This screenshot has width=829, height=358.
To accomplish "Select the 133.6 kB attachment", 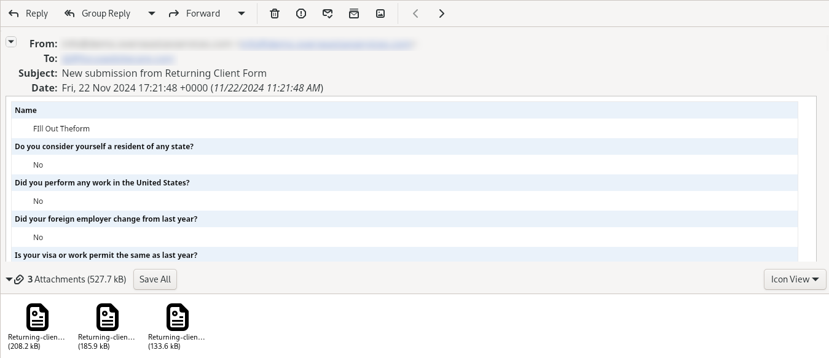I will tap(177, 317).
